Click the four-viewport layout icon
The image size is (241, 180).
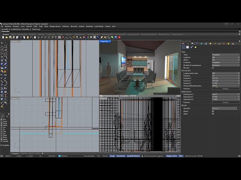[x=59, y=37]
